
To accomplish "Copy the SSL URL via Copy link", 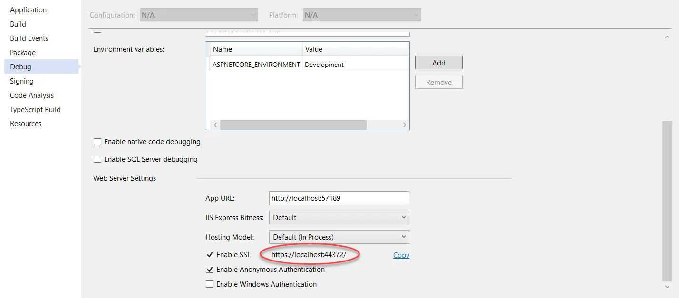I will [401, 255].
